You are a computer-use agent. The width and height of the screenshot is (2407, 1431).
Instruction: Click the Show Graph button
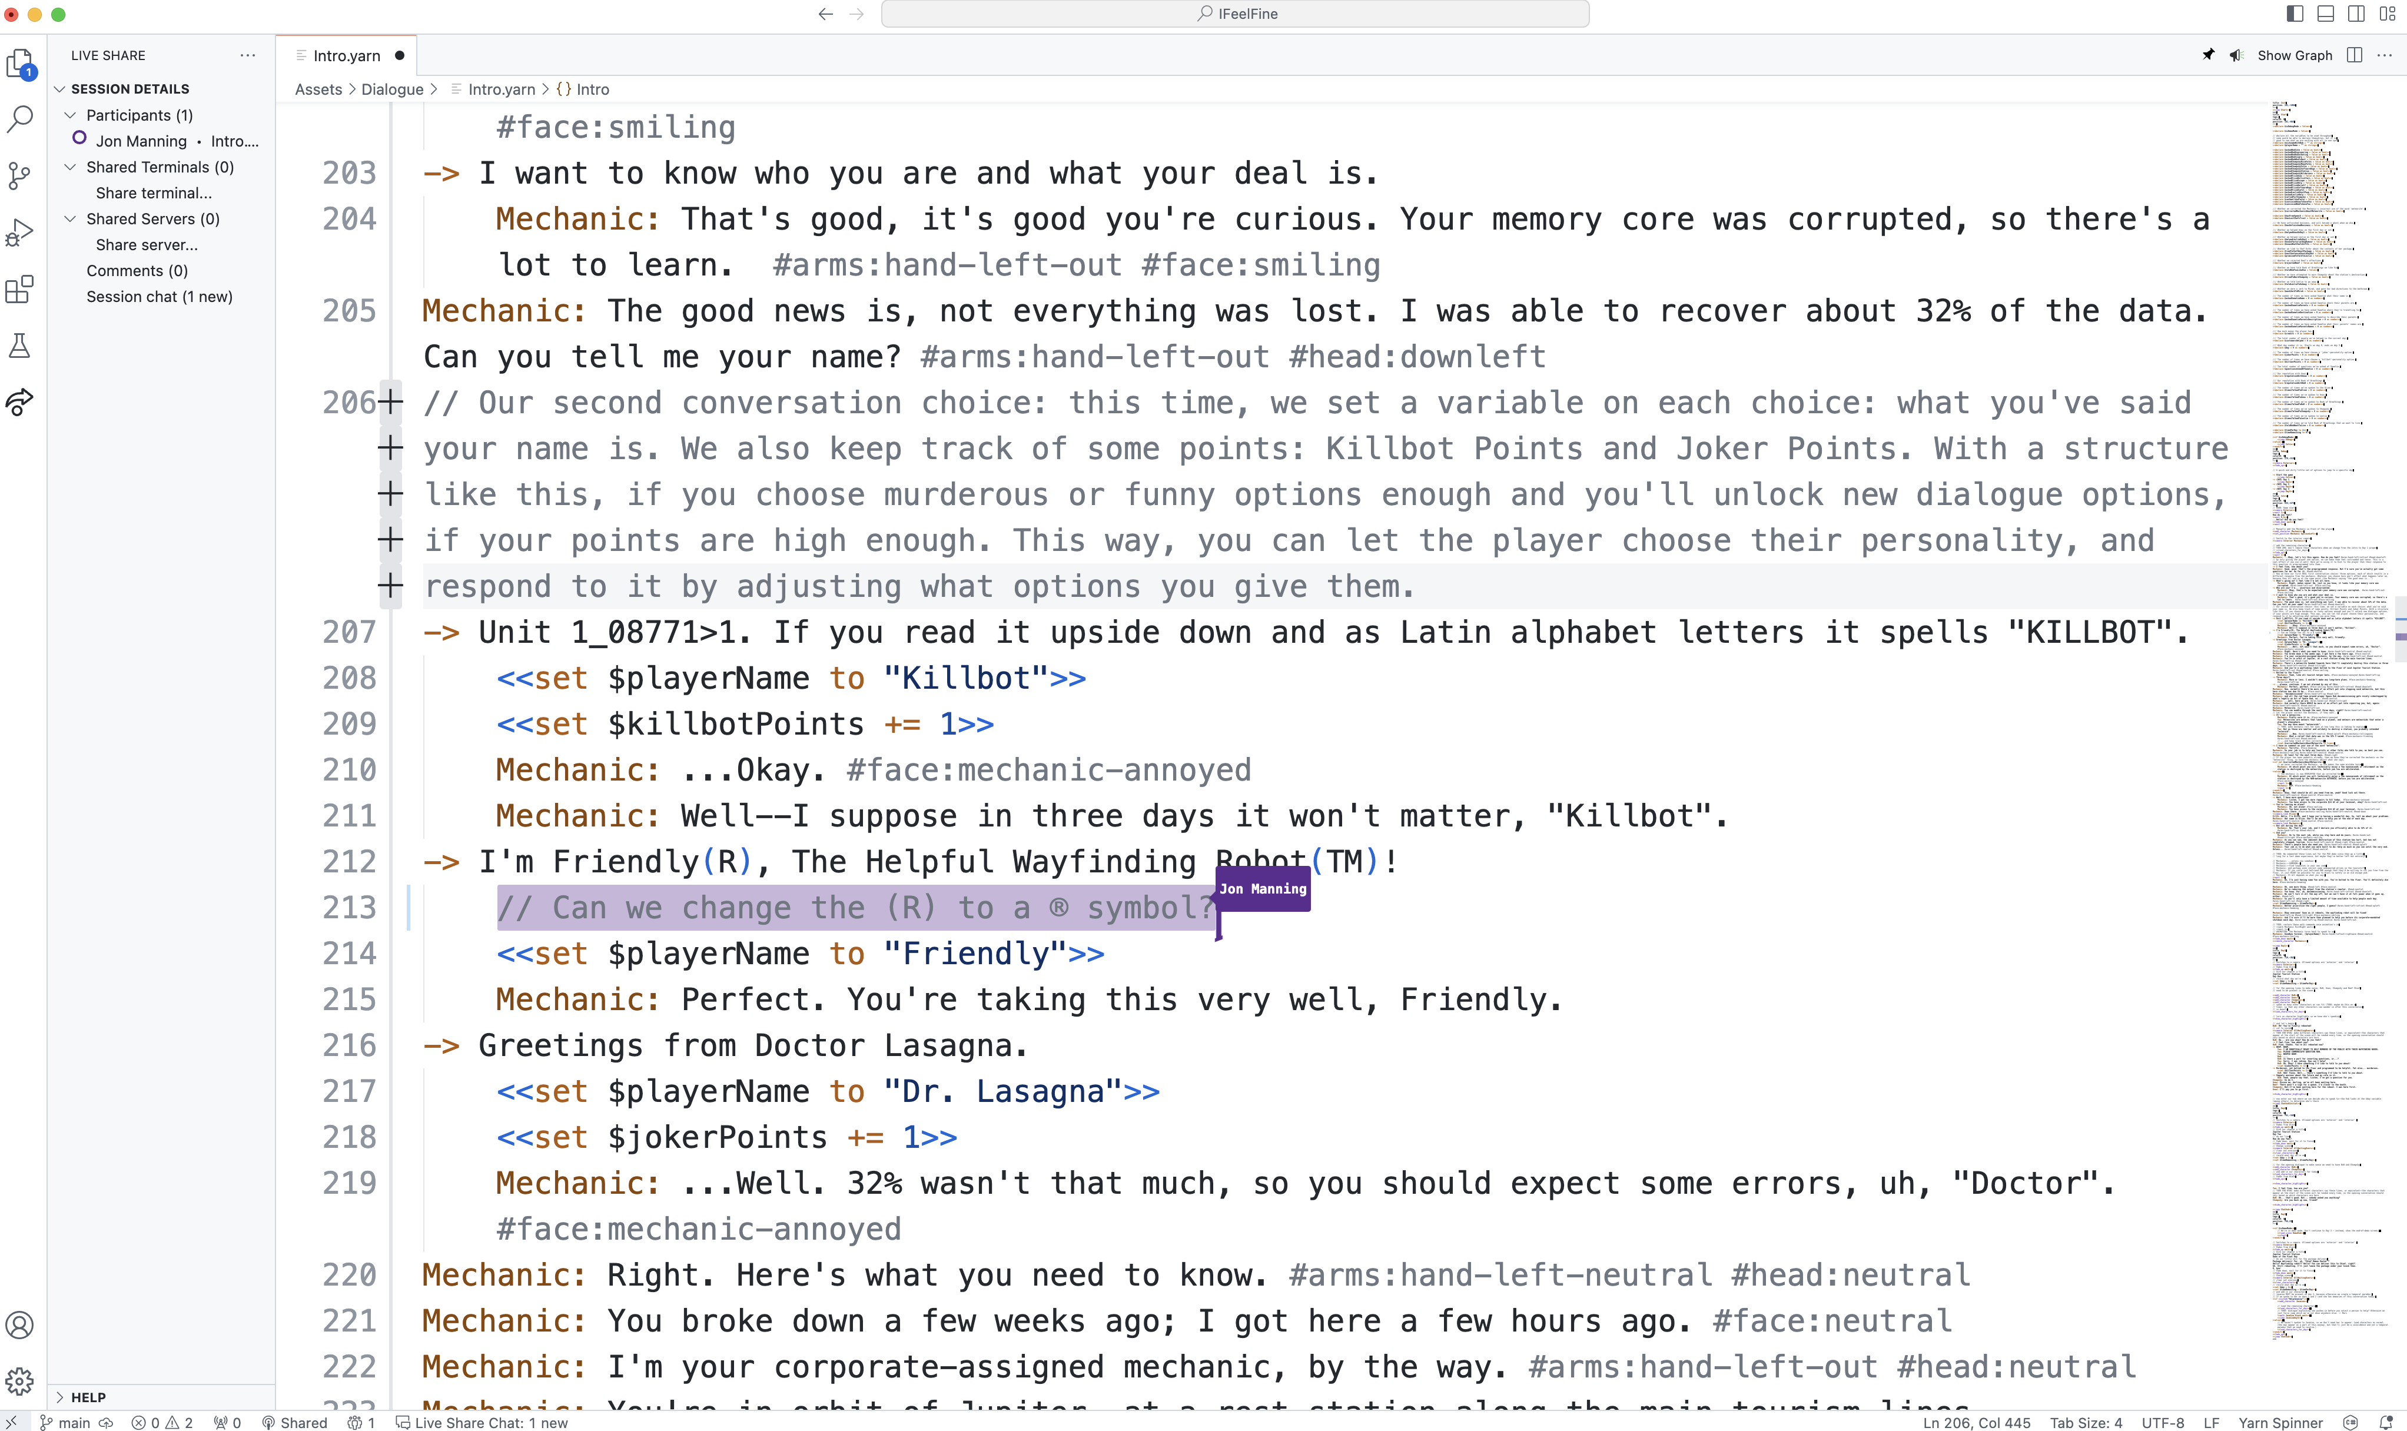coord(2294,55)
